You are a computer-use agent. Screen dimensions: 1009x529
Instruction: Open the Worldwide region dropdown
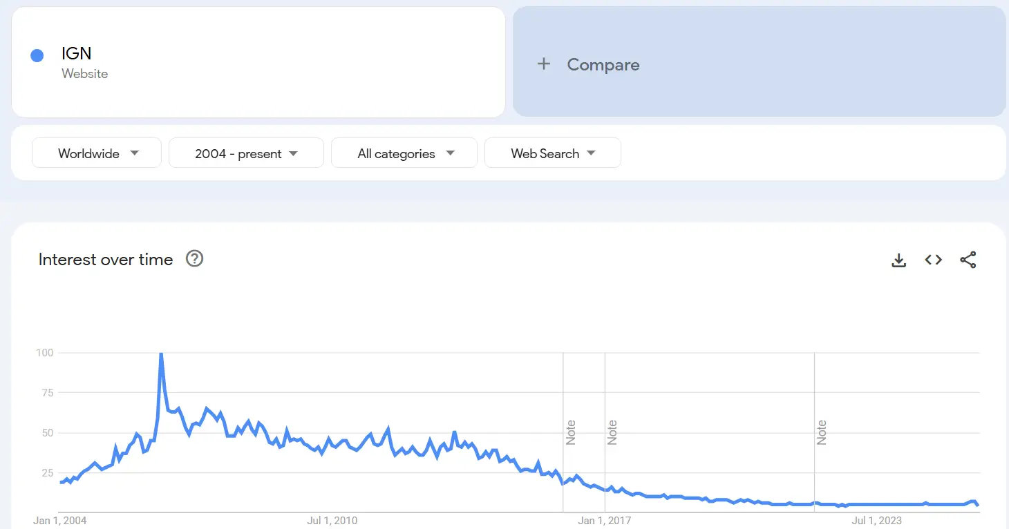[97, 153]
